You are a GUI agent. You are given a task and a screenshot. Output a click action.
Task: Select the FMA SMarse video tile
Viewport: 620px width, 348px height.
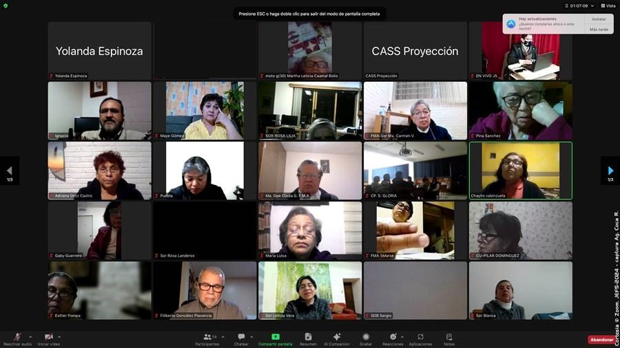[415, 230]
